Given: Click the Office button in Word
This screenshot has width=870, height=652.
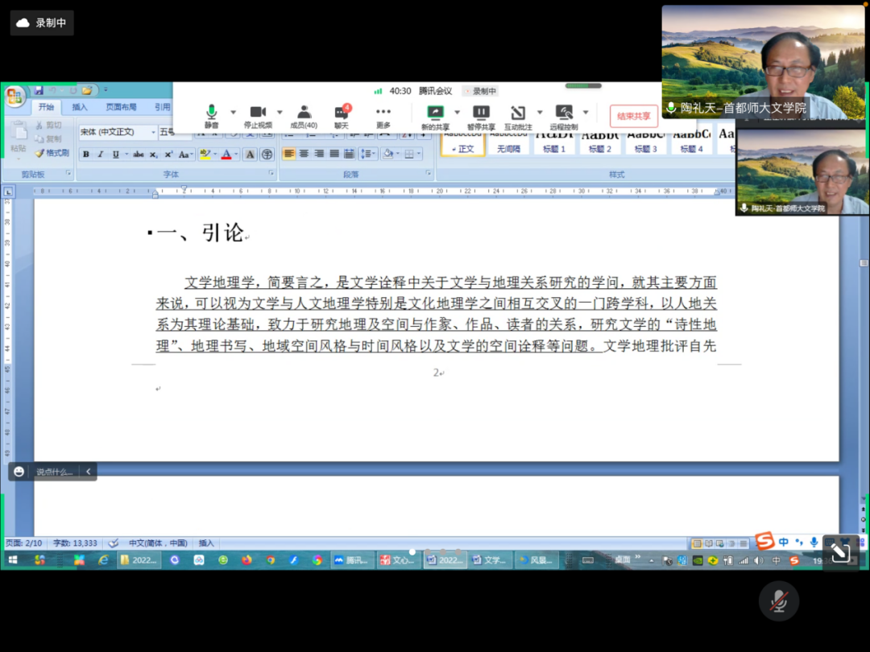Looking at the screenshot, I should tap(14, 97).
